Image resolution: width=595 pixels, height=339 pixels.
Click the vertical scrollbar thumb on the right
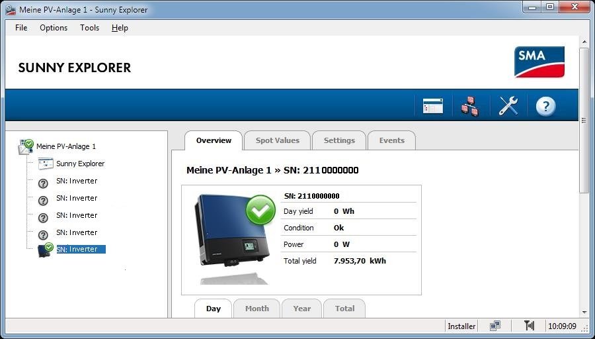pyautogui.click(x=585, y=122)
